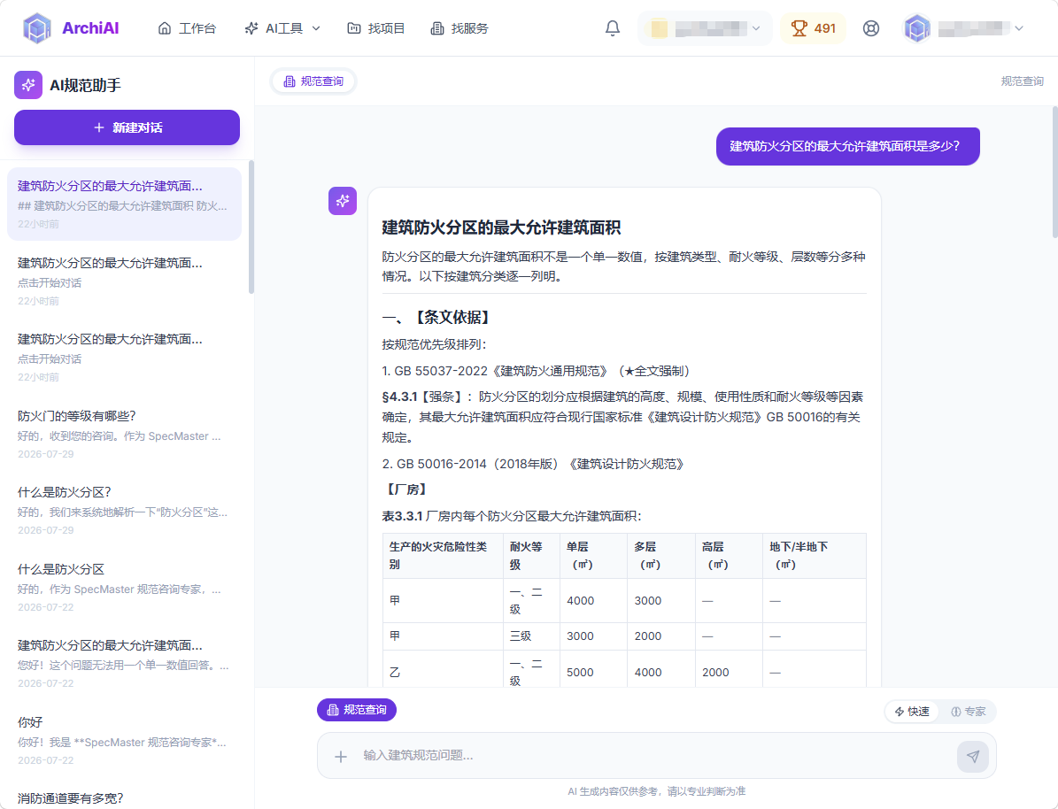Select the 规范查询 tab at top
The width and height of the screenshot is (1058, 809).
[x=313, y=81]
